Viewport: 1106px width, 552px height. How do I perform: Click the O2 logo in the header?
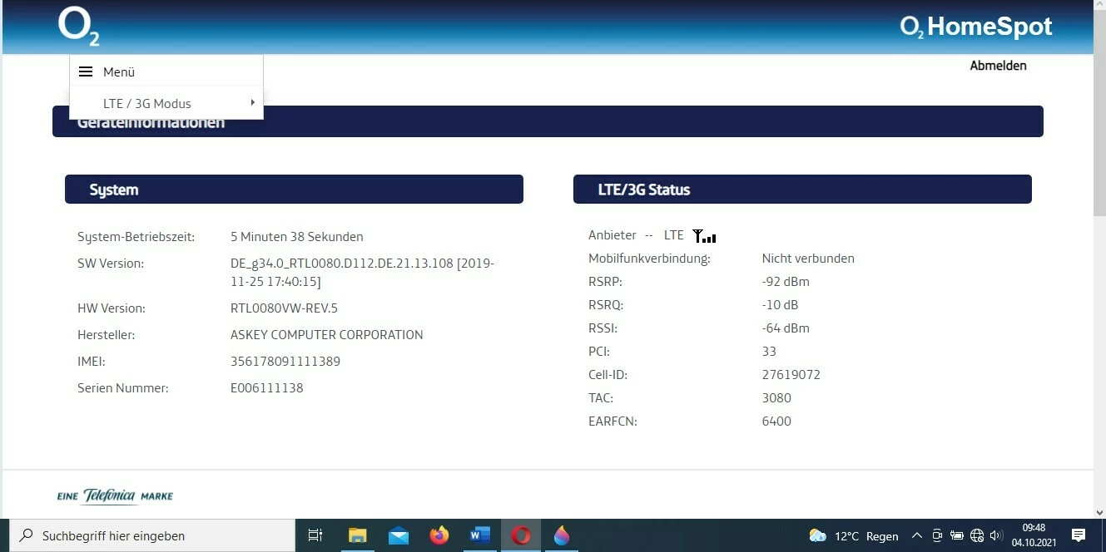(79, 26)
